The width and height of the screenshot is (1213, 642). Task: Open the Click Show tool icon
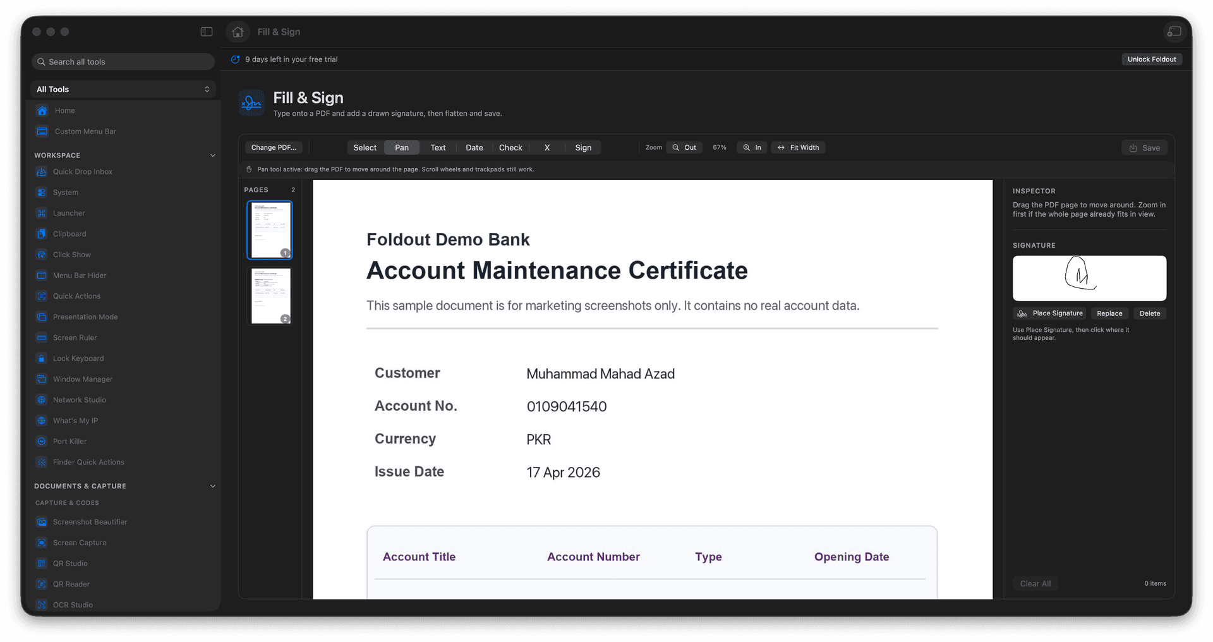click(x=41, y=255)
